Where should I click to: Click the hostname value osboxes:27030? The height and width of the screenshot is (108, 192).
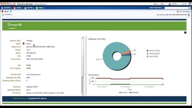(x=32, y=87)
